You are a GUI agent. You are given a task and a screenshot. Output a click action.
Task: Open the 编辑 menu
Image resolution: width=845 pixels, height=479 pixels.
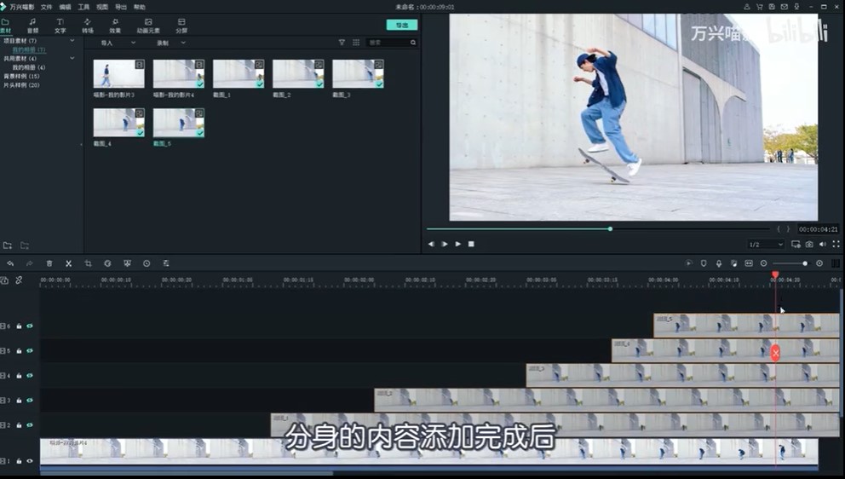click(66, 7)
